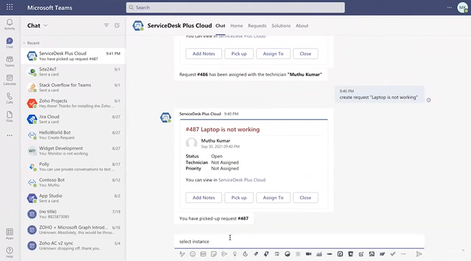The height and width of the screenshot is (261, 471).
Task: Click Pick up on request #487 card
Action: click(x=239, y=197)
